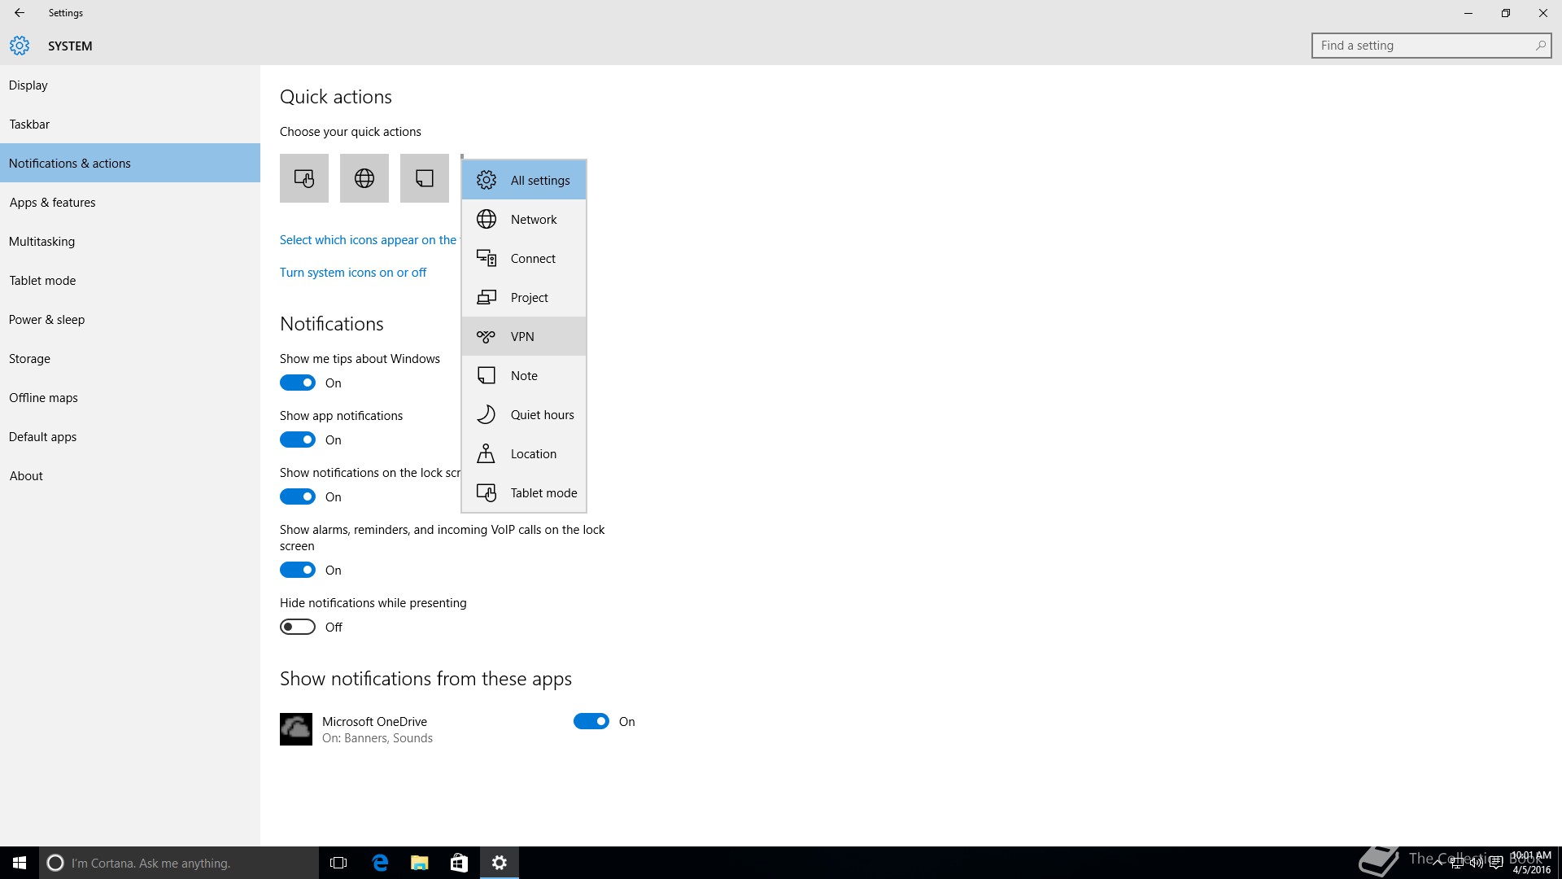Minimize the Settings window
The height and width of the screenshot is (879, 1562).
tap(1468, 13)
